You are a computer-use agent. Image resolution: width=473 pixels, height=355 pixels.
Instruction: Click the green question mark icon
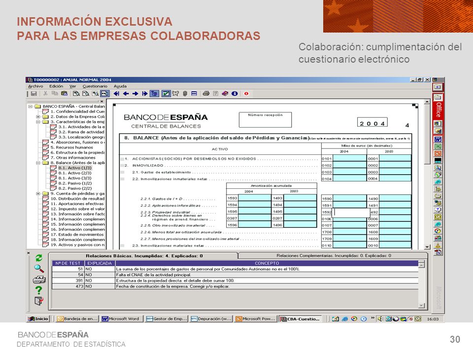tap(38, 290)
